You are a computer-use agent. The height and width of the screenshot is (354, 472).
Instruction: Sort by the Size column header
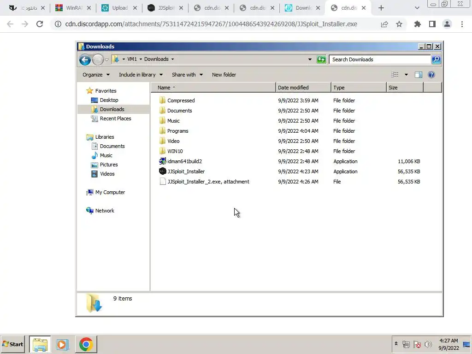405,88
